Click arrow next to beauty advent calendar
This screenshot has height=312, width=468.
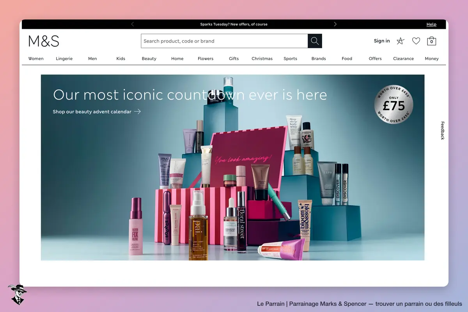(x=137, y=112)
